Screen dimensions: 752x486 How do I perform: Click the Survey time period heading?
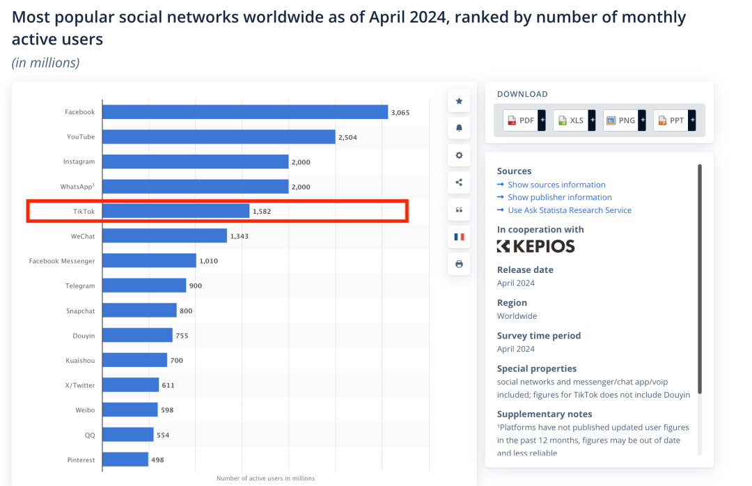(x=538, y=336)
